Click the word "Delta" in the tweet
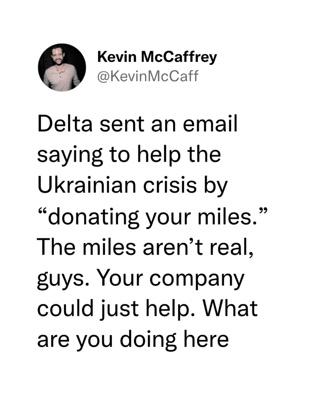 tap(65, 124)
